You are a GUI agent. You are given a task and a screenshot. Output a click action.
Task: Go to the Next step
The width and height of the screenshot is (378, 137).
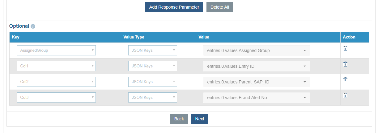(x=200, y=119)
